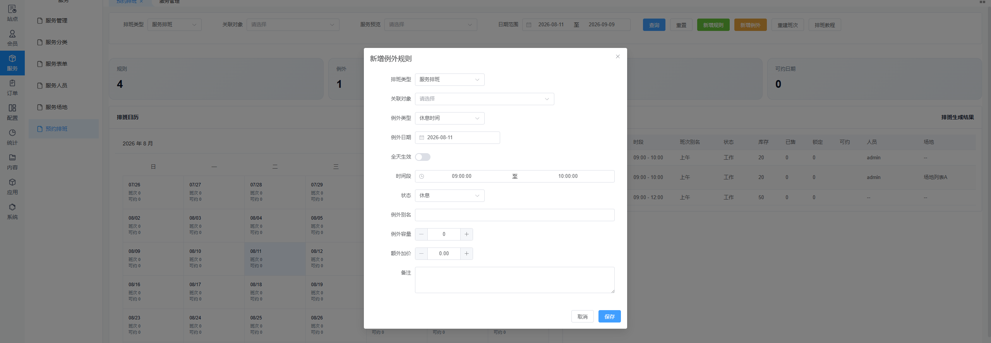Close the 新增例外规则 dialog with X
This screenshot has width=991, height=343.
(618, 56)
